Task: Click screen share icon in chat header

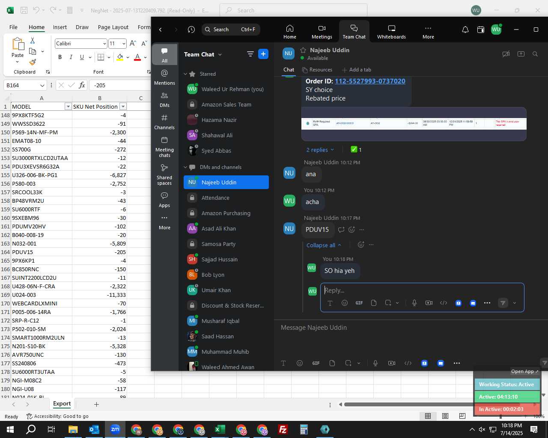Action: click(521, 54)
